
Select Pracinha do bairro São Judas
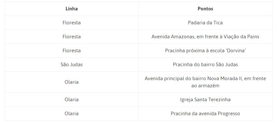(205, 65)
